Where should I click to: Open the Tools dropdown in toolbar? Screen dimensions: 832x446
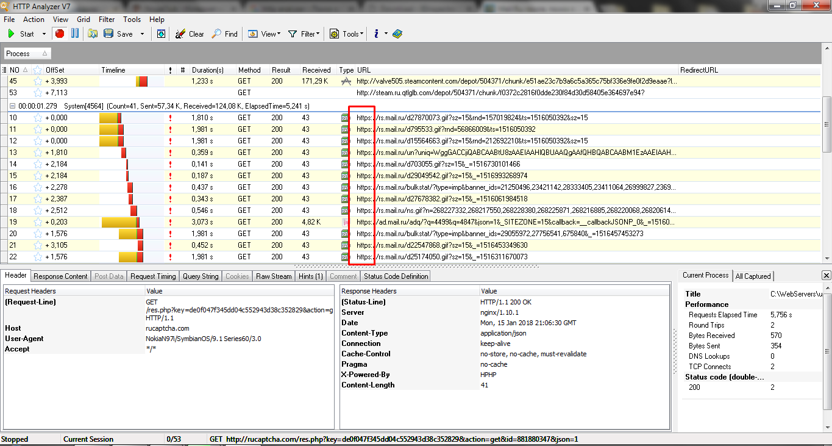(x=347, y=34)
